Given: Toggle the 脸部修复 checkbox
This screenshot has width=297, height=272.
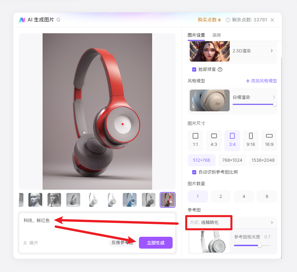Looking at the screenshot, I should pos(194,69).
